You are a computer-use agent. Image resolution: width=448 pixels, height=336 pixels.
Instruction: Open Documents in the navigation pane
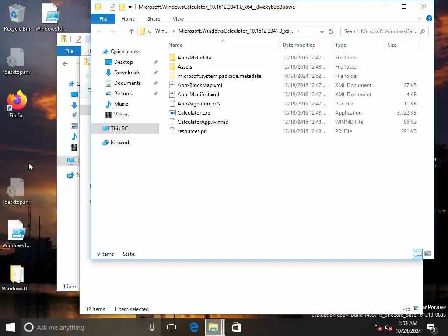point(127,83)
